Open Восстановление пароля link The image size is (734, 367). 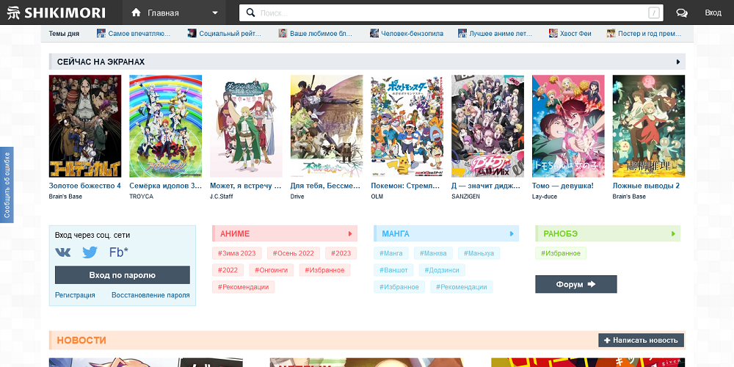(x=150, y=295)
